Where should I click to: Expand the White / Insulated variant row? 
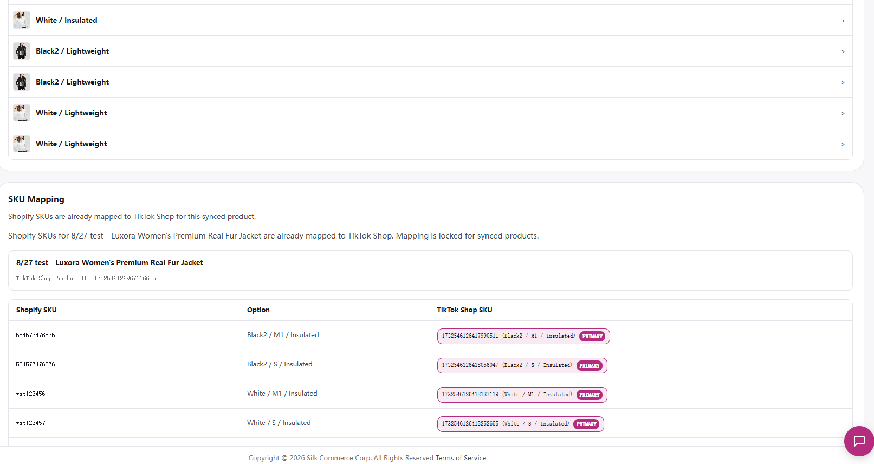(x=430, y=20)
